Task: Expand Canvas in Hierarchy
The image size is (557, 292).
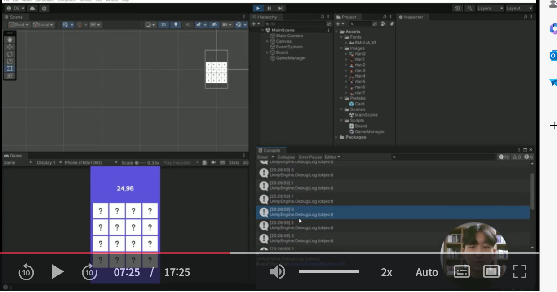Action: click(267, 41)
